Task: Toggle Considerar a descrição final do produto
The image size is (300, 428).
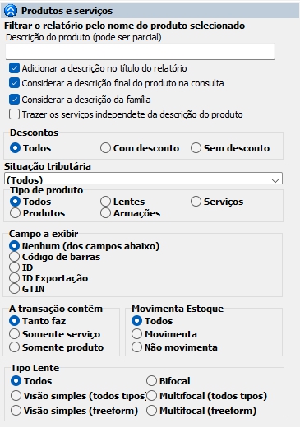Action: pyautogui.click(x=14, y=83)
